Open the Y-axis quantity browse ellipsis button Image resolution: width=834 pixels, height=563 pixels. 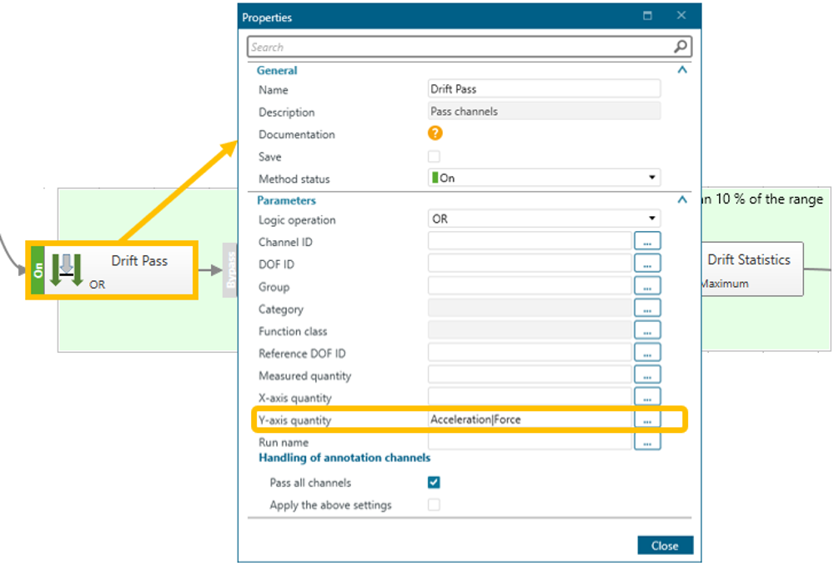(x=647, y=420)
